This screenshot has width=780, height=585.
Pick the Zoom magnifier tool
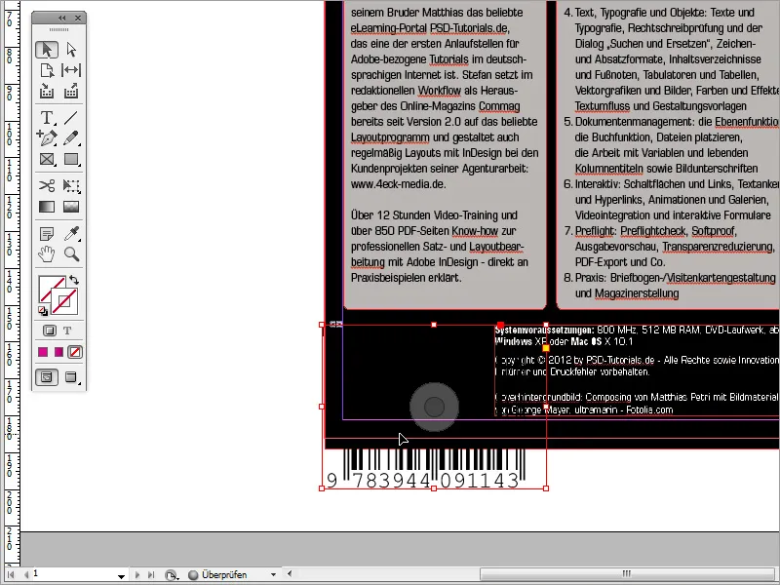(x=71, y=254)
